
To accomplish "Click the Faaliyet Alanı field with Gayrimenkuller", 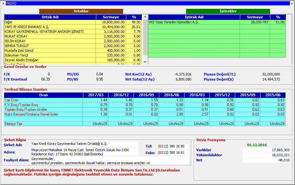I will 110,161.
